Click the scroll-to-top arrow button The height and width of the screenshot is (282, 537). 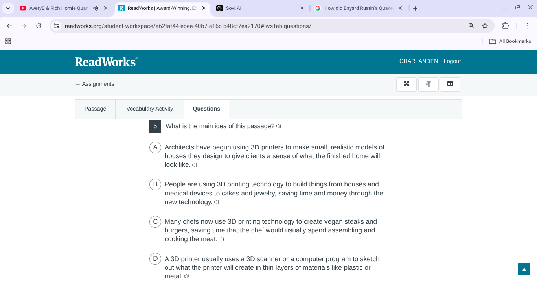point(524,269)
